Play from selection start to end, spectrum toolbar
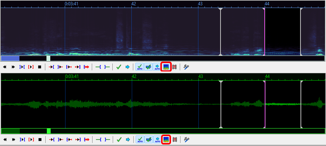326x146 pixels. coord(86,67)
